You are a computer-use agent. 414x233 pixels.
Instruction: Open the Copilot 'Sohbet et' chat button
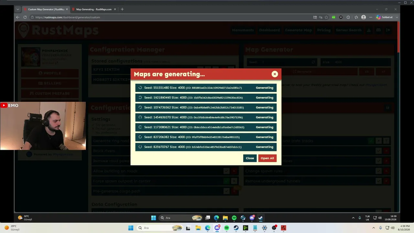click(x=385, y=17)
